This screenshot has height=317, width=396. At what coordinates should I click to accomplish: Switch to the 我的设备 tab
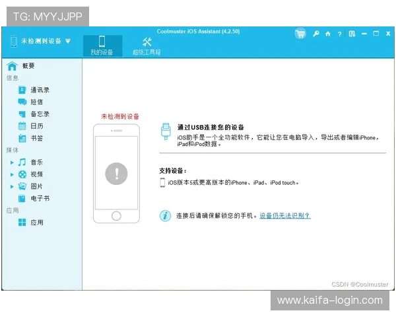pos(102,46)
